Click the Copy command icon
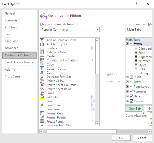 tap(42, 64)
